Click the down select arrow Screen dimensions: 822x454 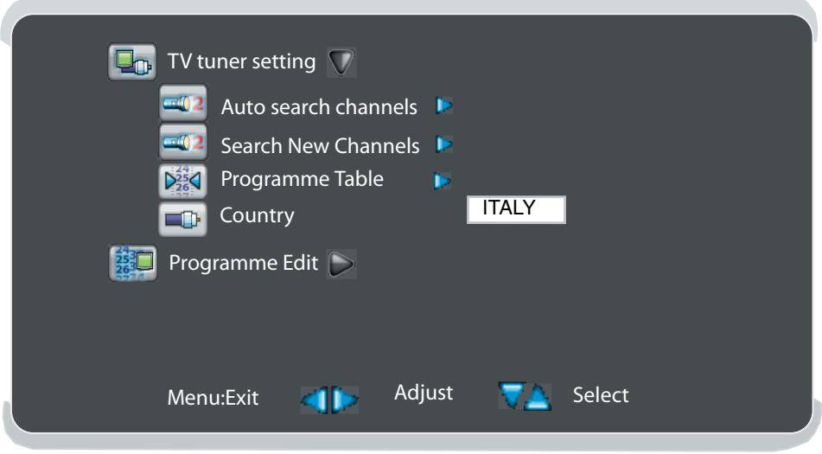tap(511, 396)
